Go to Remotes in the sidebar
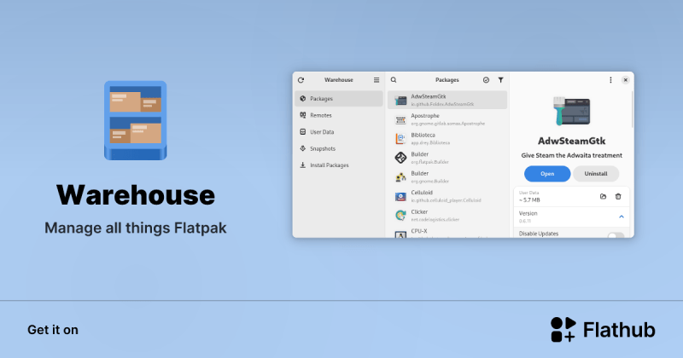This screenshot has height=358, width=683. coord(339,115)
